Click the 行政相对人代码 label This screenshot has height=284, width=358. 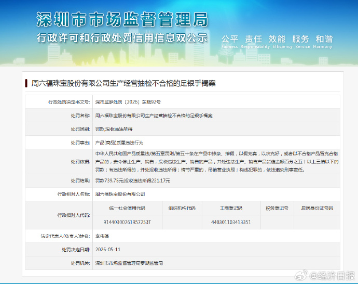pyautogui.click(x=74, y=215)
